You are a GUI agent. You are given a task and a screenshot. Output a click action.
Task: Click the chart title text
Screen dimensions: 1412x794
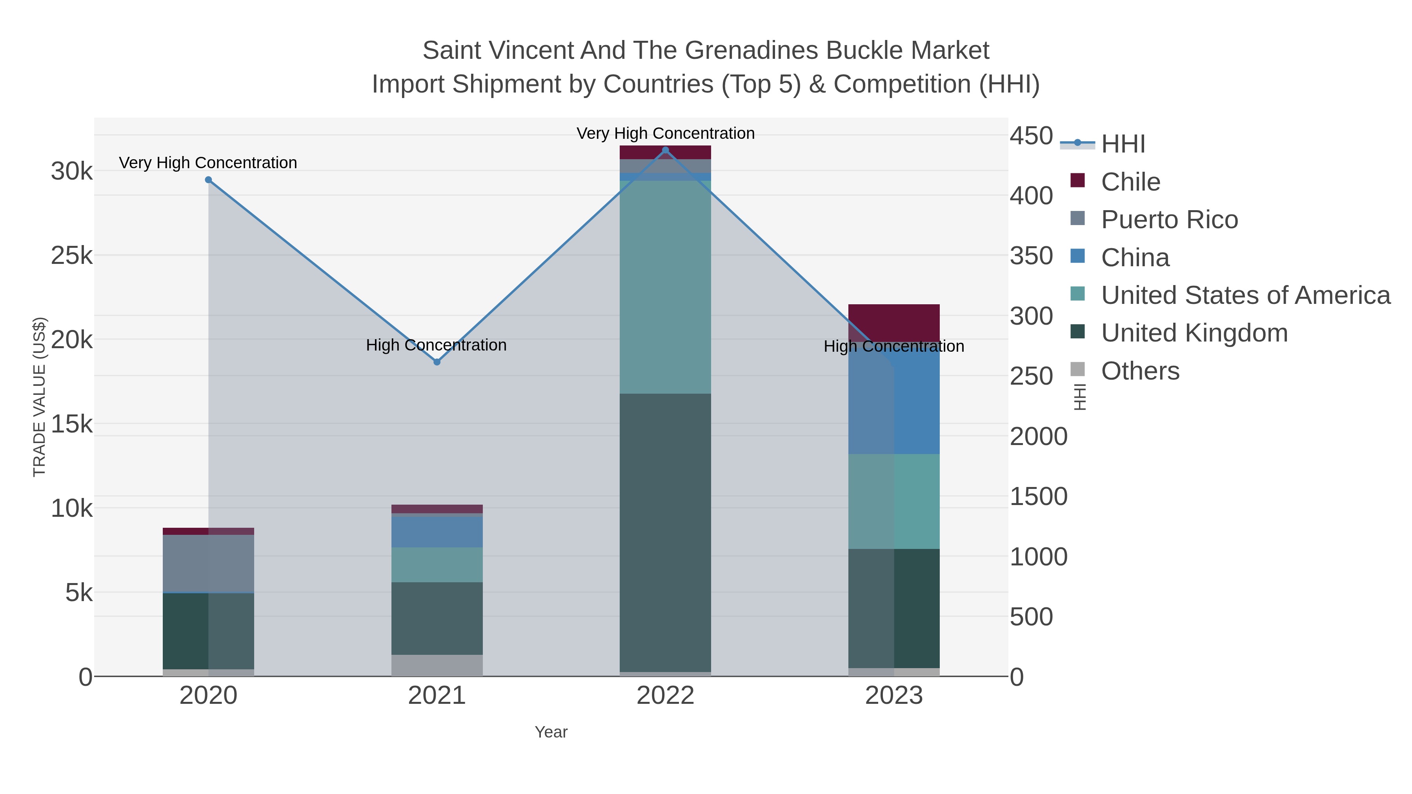(706, 67)
